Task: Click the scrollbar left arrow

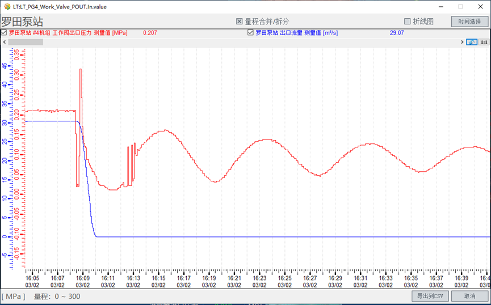Action: click(x=3, y=42)
